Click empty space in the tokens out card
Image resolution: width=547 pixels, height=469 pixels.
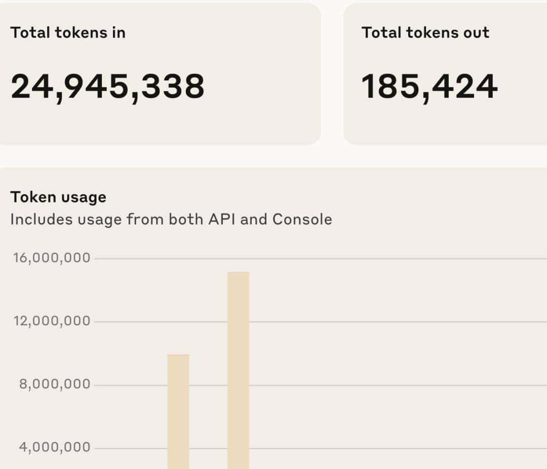coord(456,124)
